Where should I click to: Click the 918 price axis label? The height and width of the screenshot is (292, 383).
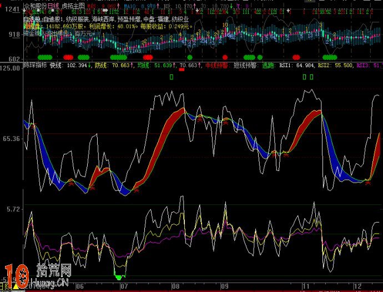tap(14, 34)
